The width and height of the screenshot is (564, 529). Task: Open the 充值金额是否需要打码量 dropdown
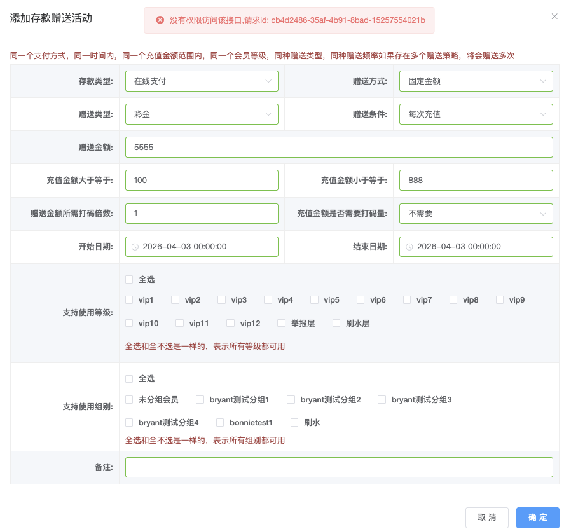pyautogui.click(x=476, y=214)
